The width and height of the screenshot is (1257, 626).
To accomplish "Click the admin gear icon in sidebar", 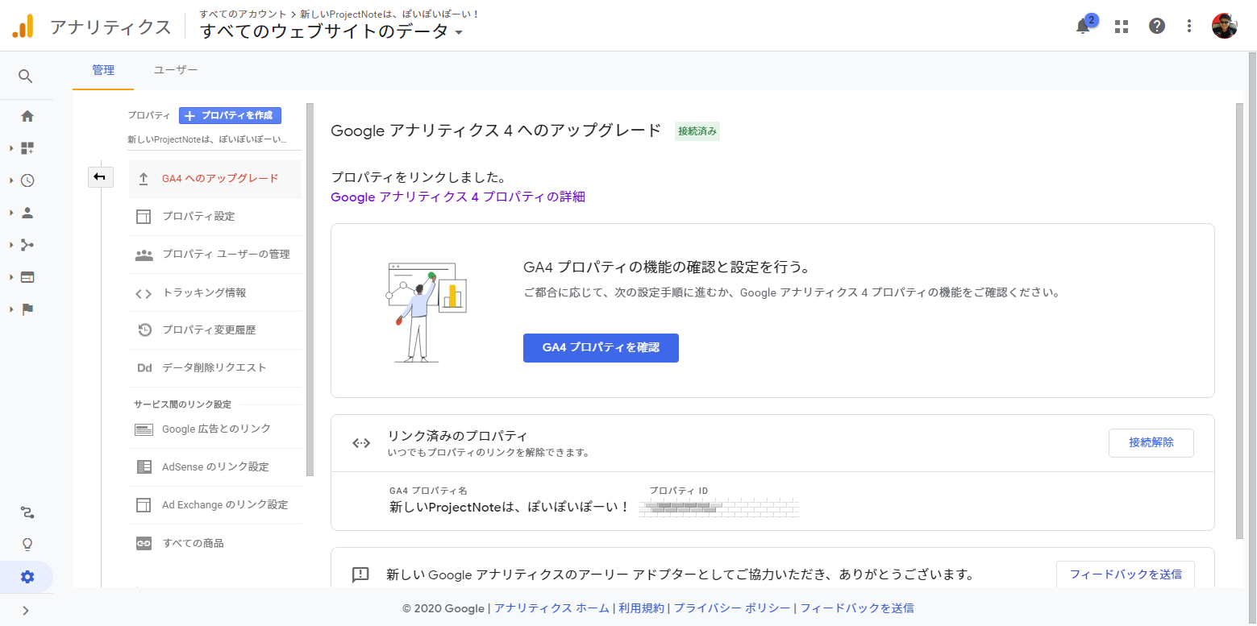I will tap(27, 577).
